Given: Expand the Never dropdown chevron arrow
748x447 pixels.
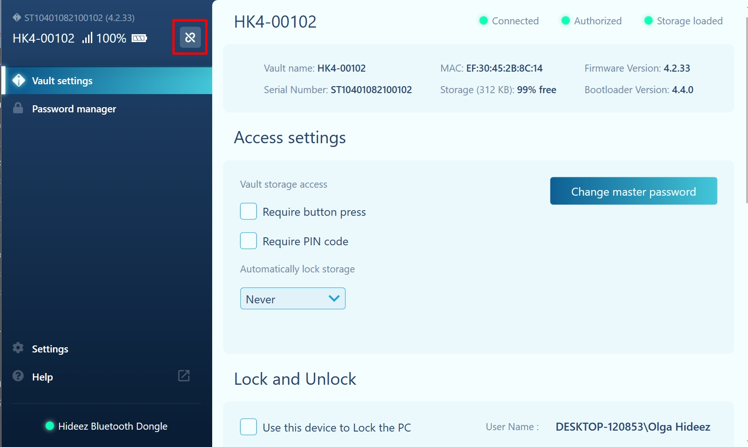Looking at the screenshot, I should [x=334, y=299].
